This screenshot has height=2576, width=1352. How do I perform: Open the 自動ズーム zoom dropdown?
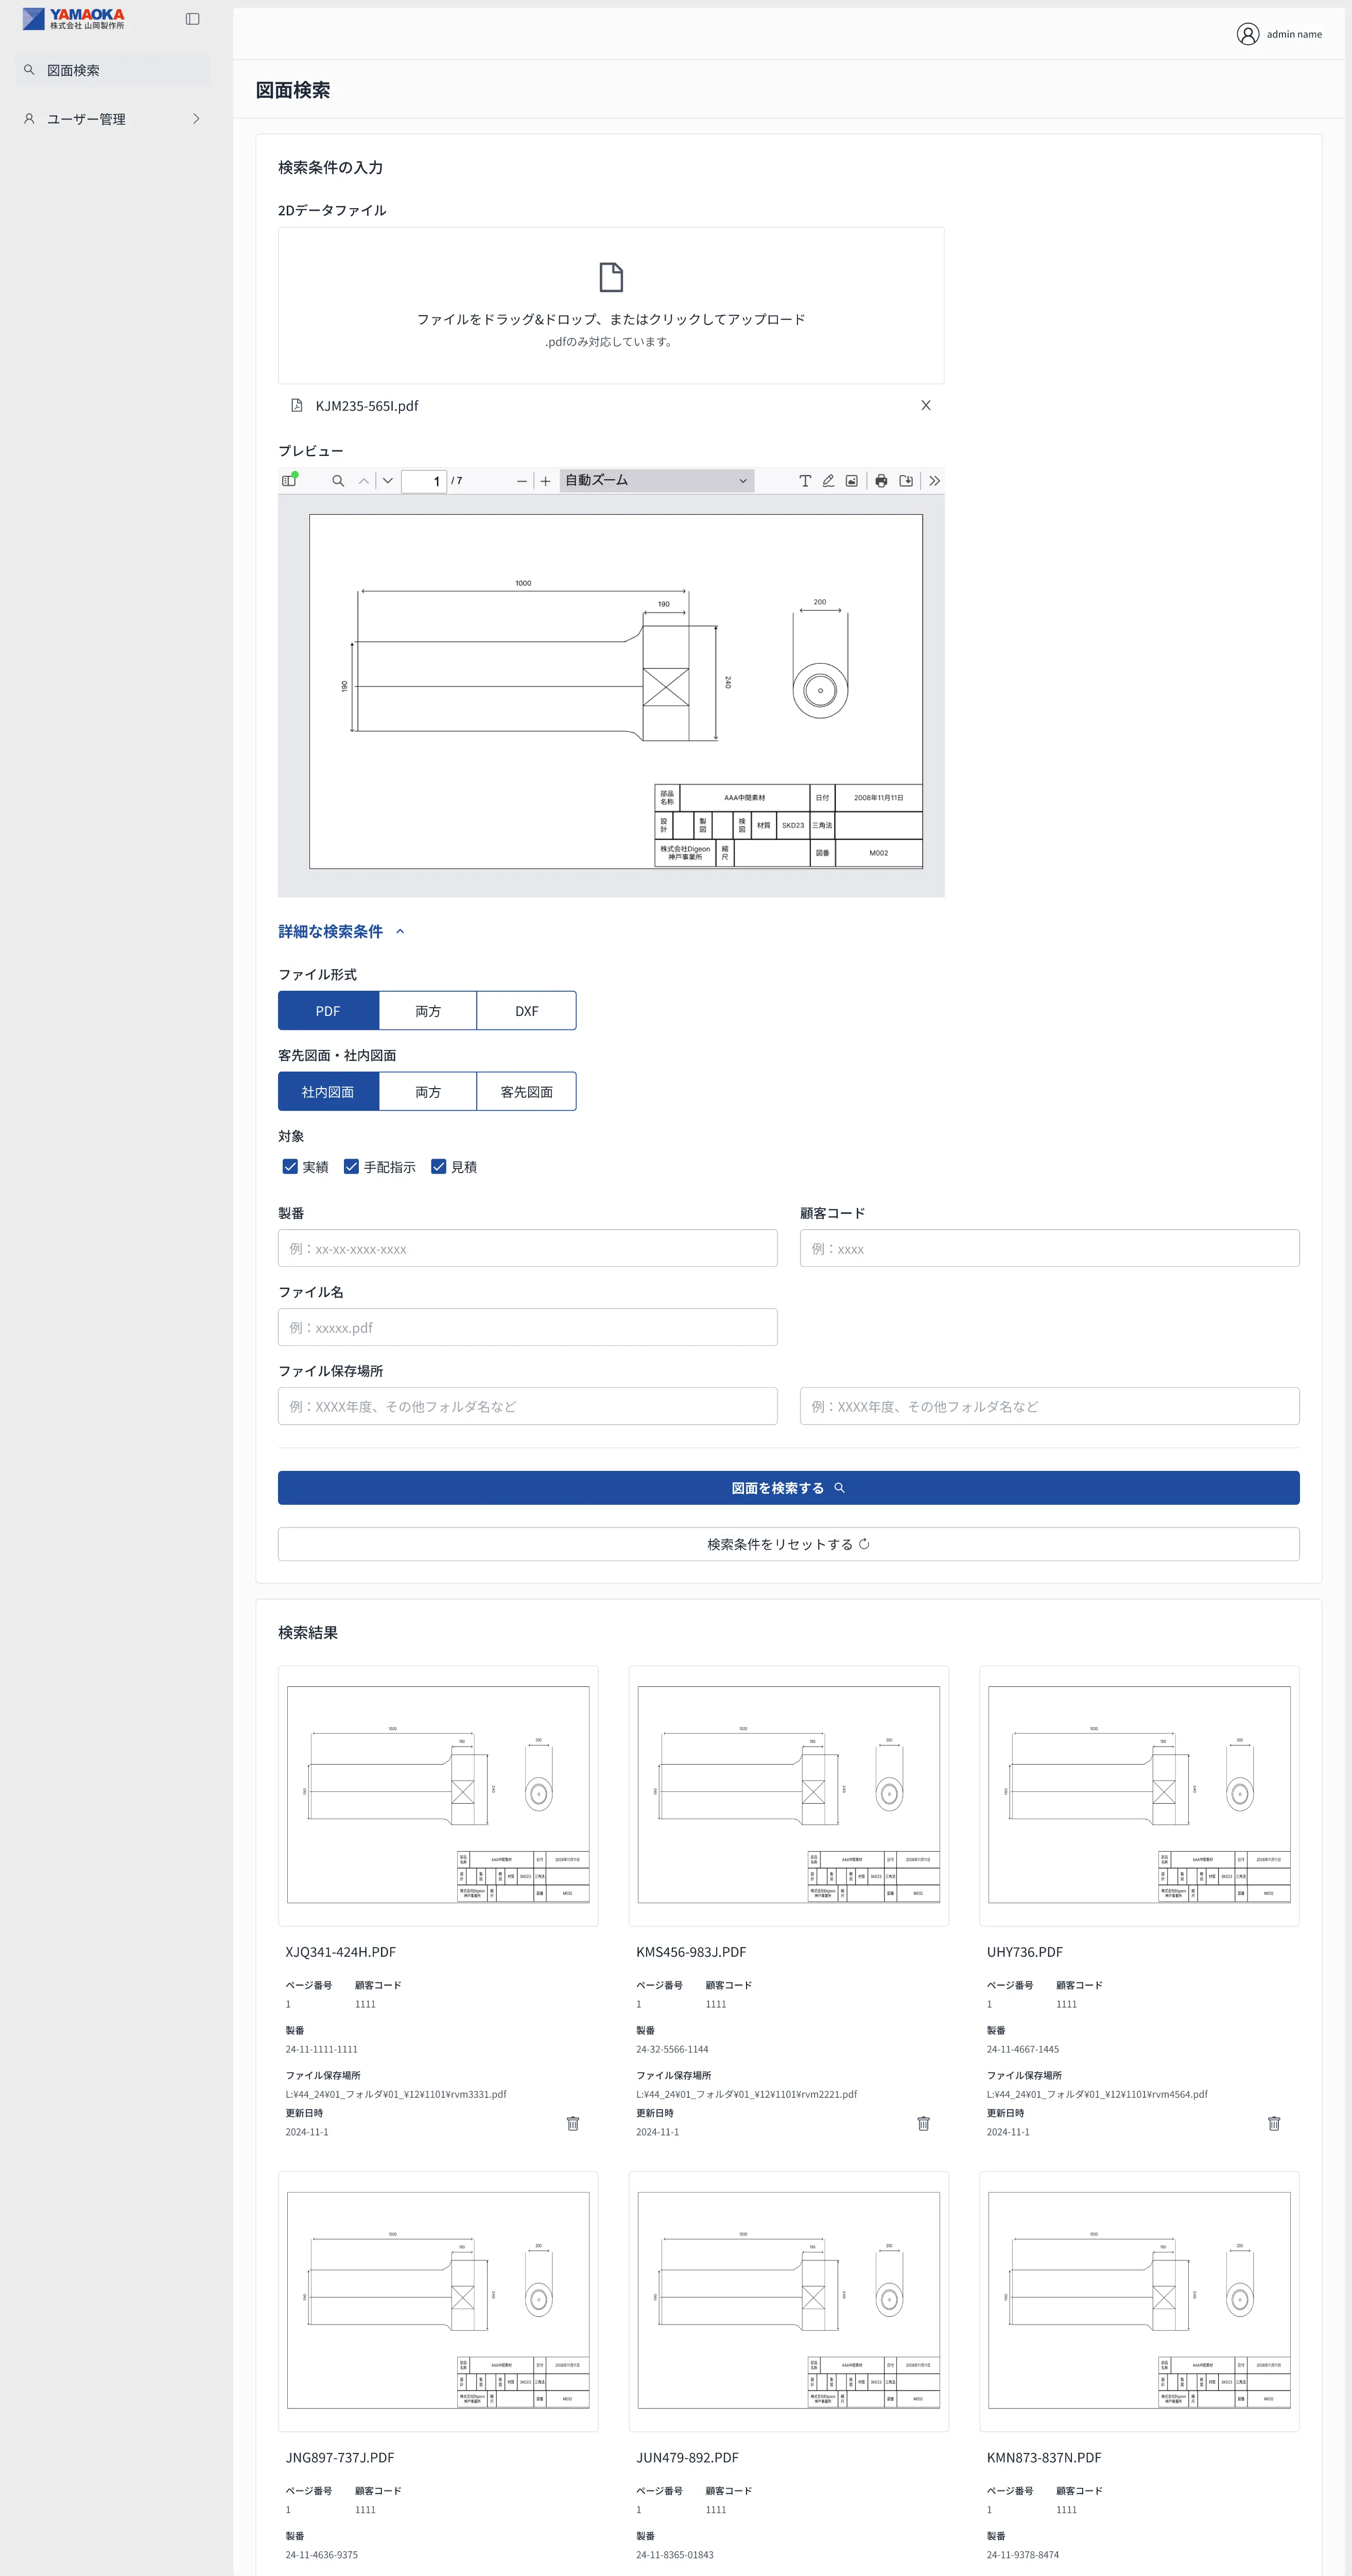coord(655,481)
